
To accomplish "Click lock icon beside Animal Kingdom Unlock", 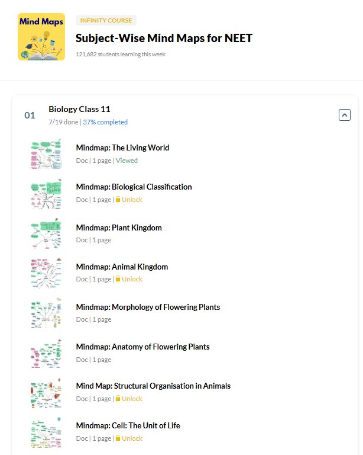I will pos(118,278).
